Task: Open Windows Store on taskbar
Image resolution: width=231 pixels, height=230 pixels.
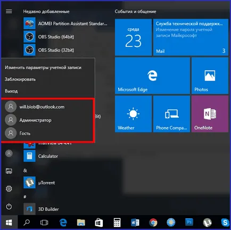Action: click(99, 223)
